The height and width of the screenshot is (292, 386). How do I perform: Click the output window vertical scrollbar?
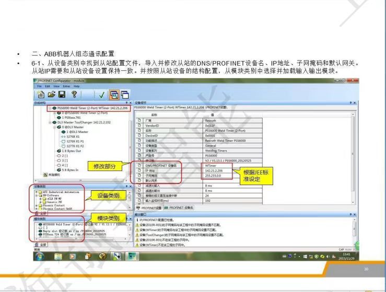point(355,232)
